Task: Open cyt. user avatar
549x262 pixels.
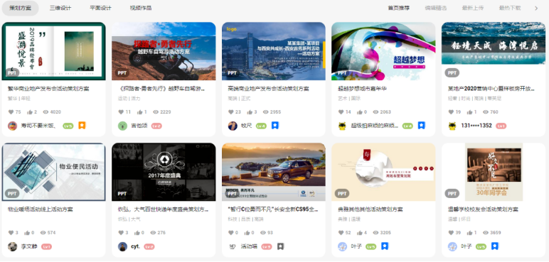Action: (122, 246)
